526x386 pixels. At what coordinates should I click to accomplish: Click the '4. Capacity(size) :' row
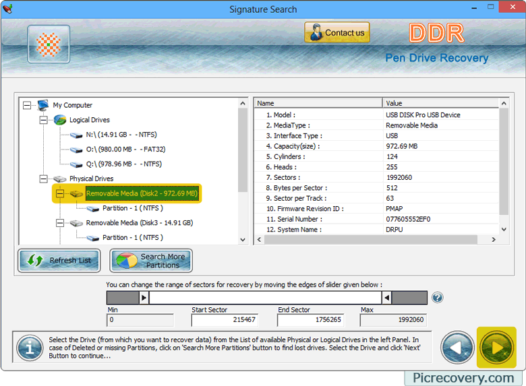(x=376, y=146)
